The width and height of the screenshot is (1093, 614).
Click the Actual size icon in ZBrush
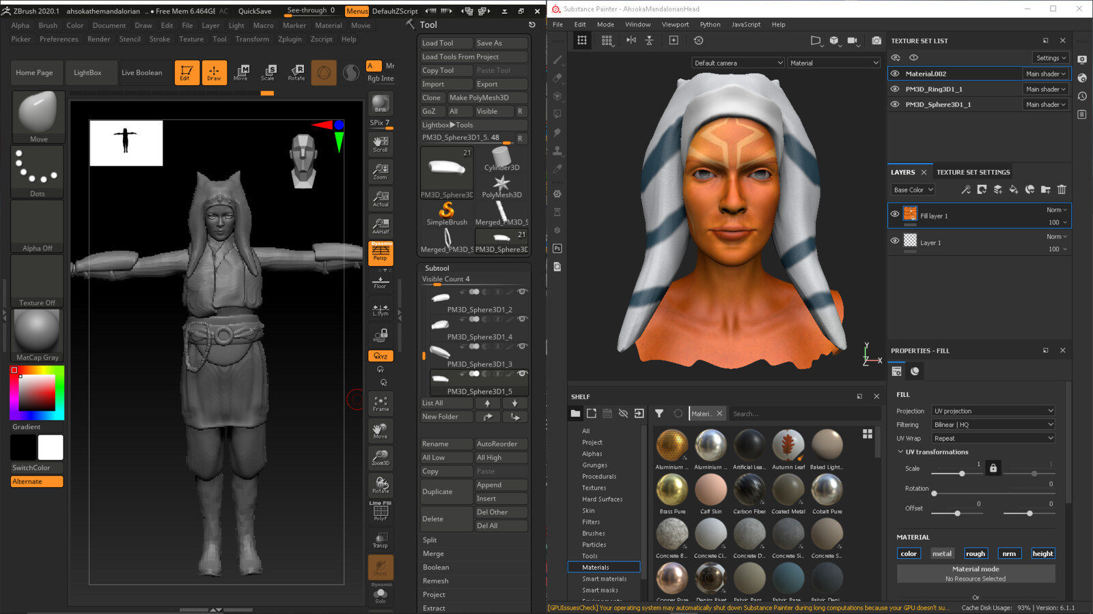(x=381, y=199)
